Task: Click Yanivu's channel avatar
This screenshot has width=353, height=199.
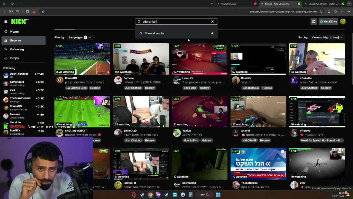Action: tap(177, 133)
